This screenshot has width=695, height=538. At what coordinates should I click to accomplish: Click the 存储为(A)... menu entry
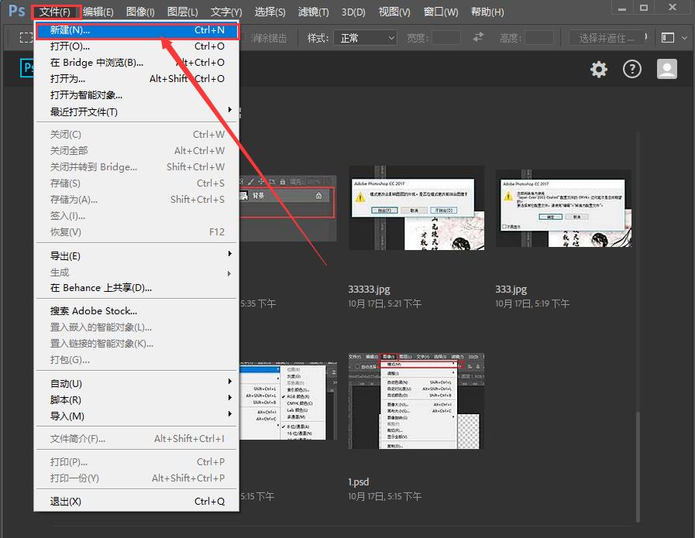137,200
